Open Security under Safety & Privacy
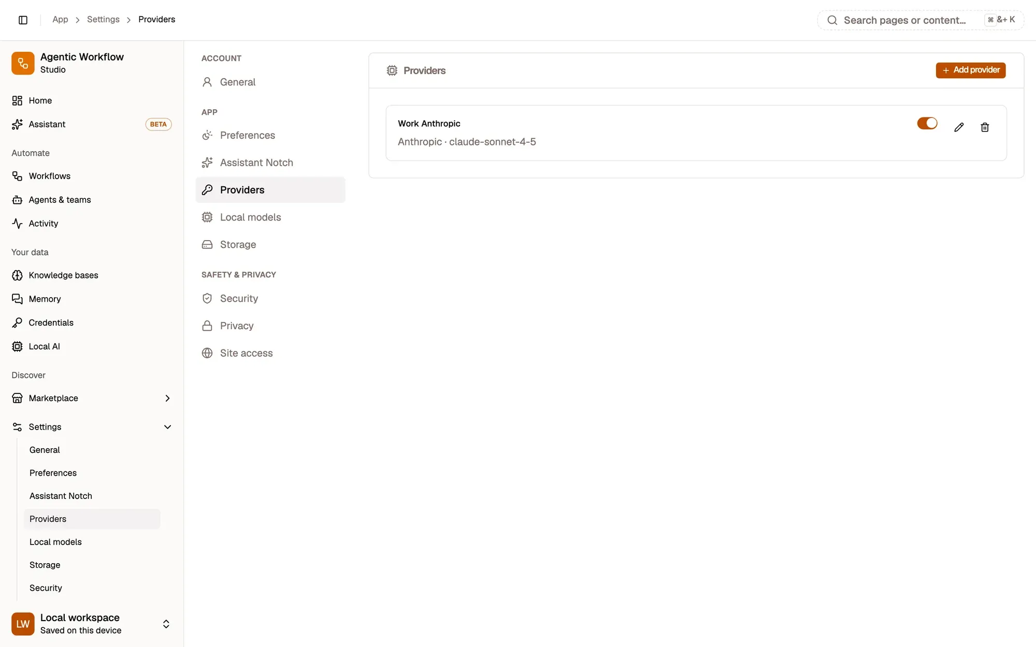 (x=270, y=298)
